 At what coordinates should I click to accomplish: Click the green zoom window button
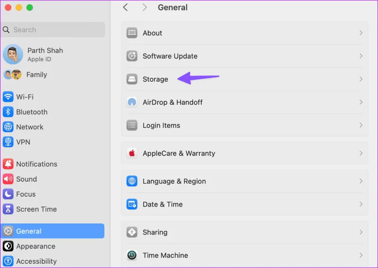[30, 8]
